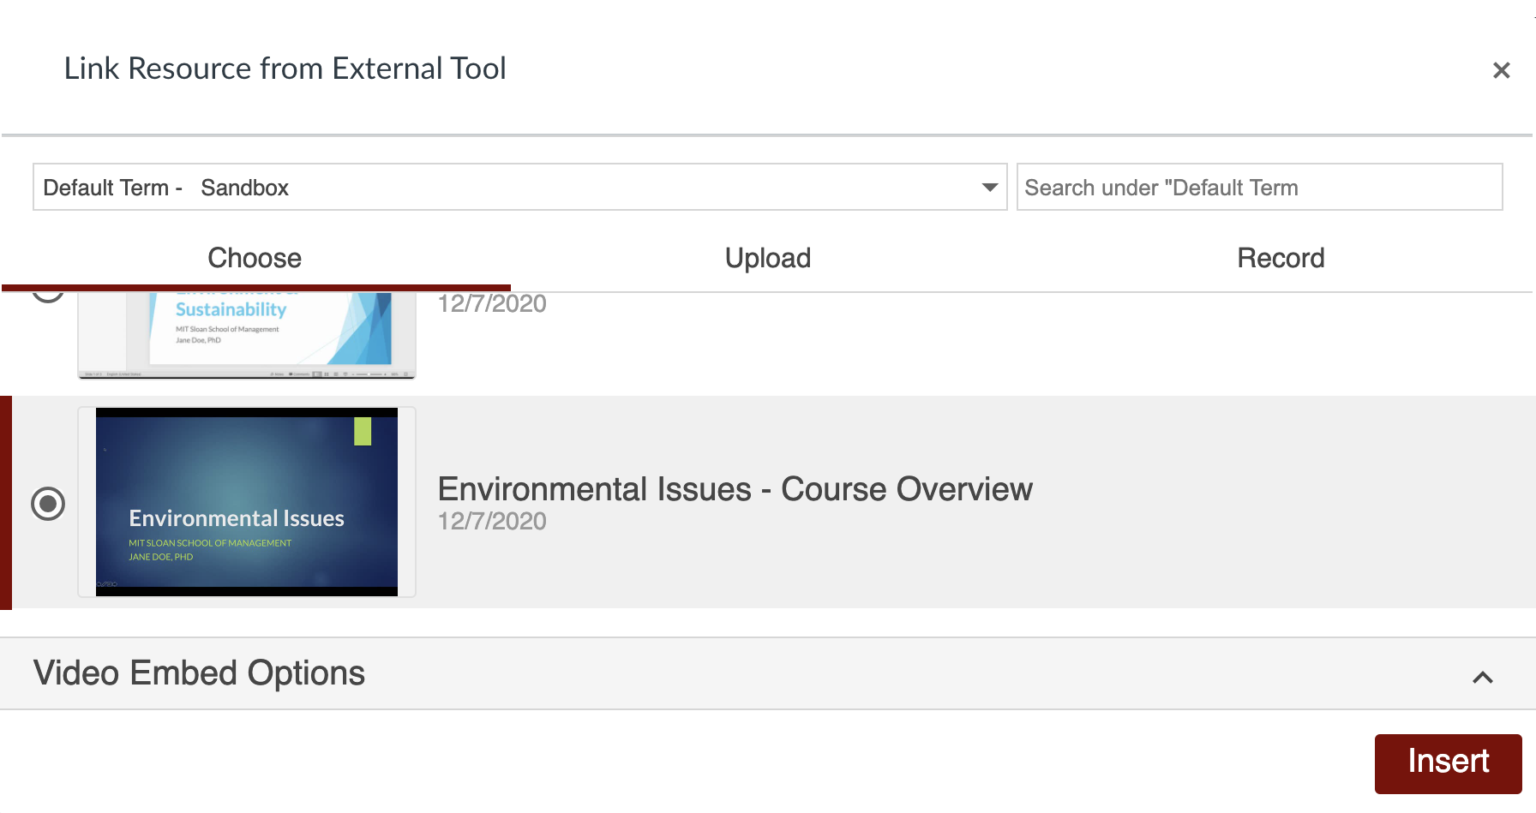Select the Environmental Issues video radio button
Viewport: 1536px width, 813px height.
(48, 504)
